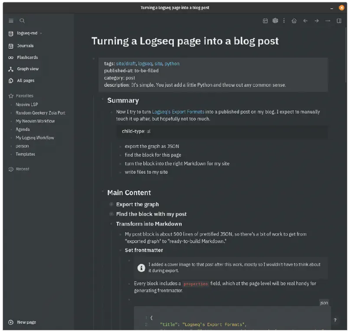Image resolution: width=350 pixels, height=333 pixels.
Task: Open Random Geekery Zola Port favorite
Action: (x=40, y=113)
